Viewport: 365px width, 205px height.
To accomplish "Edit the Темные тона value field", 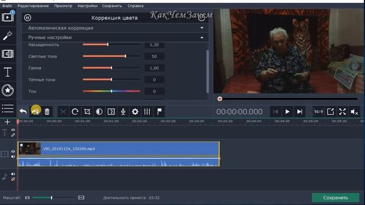I will tap(155, 80).
